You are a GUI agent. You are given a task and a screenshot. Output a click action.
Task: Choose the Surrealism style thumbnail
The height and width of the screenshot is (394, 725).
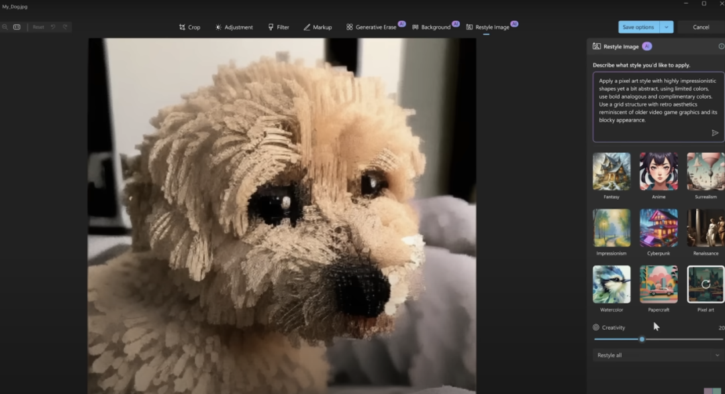706,172
